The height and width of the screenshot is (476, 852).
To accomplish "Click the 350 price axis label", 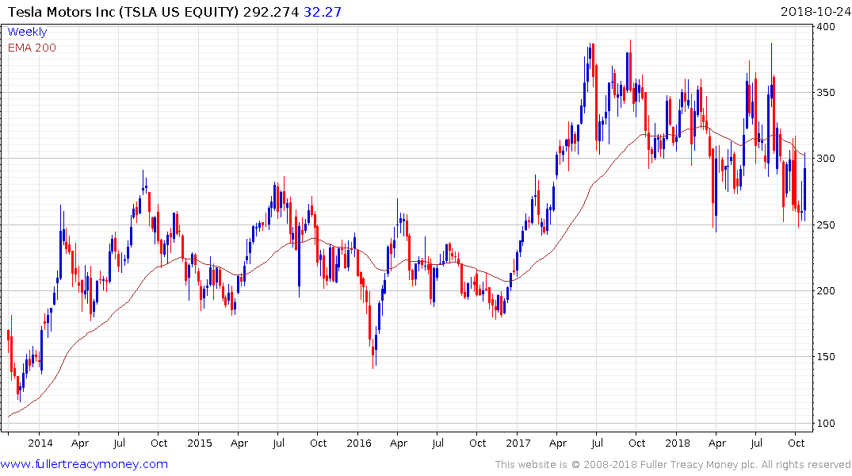I will pos(826,93).
